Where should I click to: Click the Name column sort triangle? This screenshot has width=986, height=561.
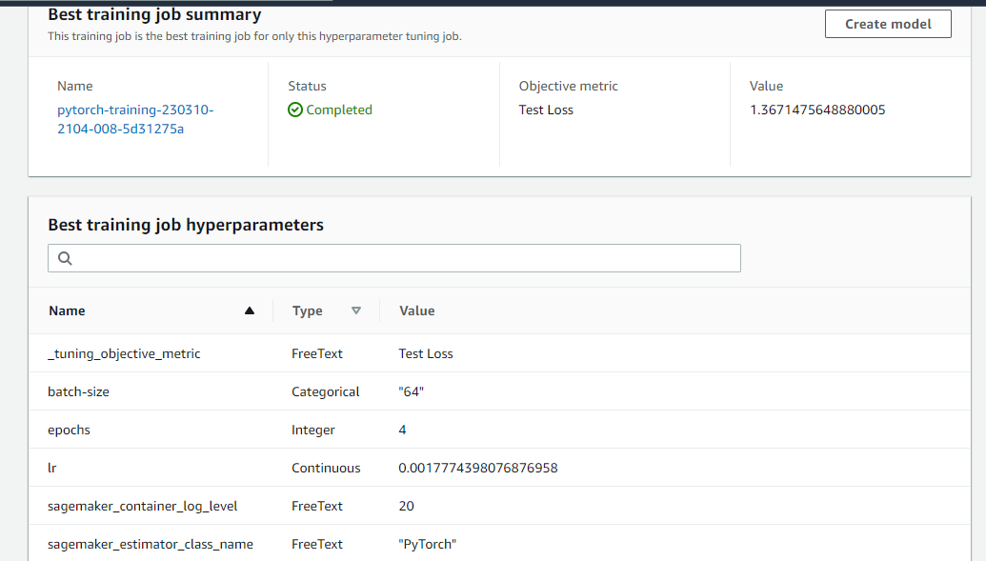pos(250,310)
